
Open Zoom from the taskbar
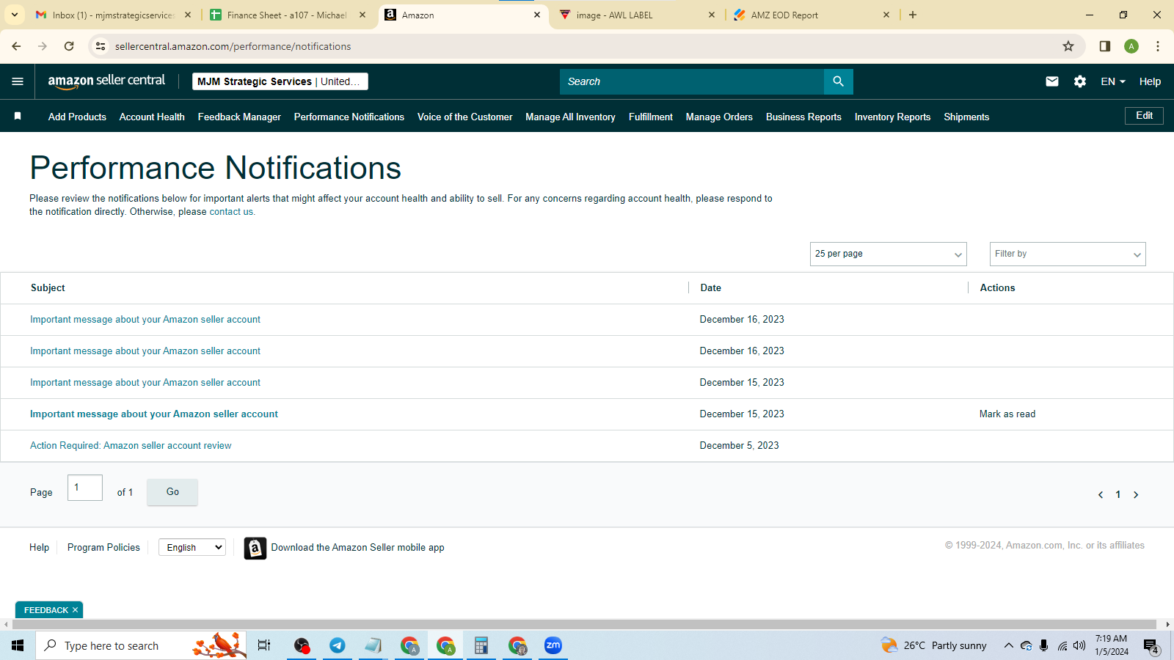tap(553, 645)
